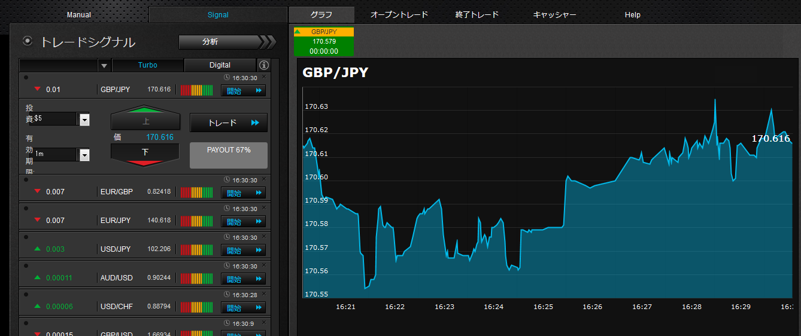Click the GBP/JPY signal strength bars
The image size is (801, 336).
point(196,90)
